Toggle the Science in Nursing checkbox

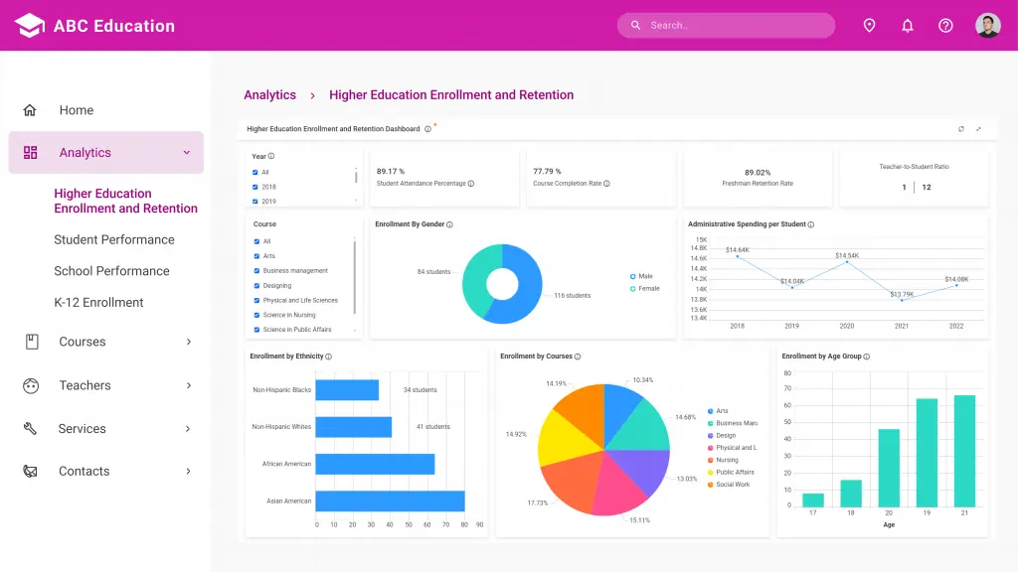point(256,314)
